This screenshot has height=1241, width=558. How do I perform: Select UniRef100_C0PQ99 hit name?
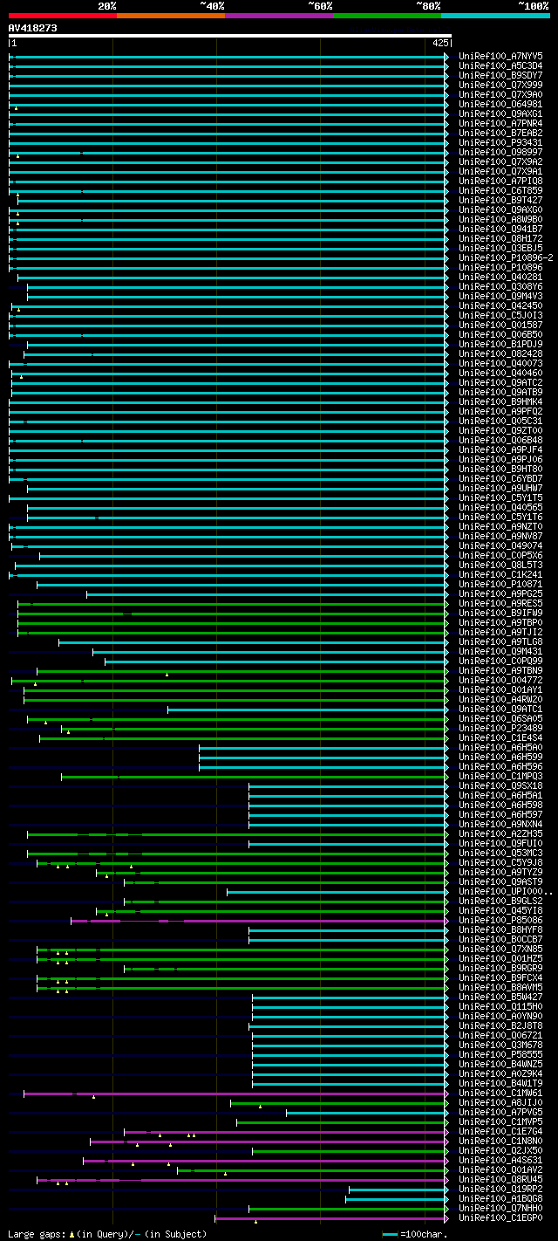500,661
